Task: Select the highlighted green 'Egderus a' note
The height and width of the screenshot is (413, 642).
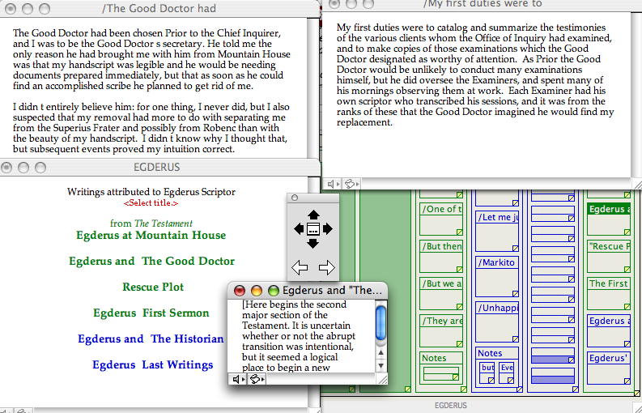Action: [609, 219]
